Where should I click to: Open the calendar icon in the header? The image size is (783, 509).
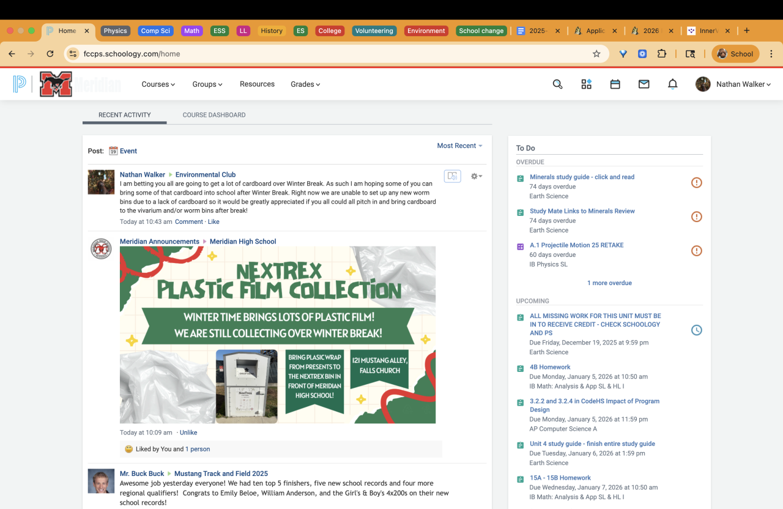coord(615,84)
